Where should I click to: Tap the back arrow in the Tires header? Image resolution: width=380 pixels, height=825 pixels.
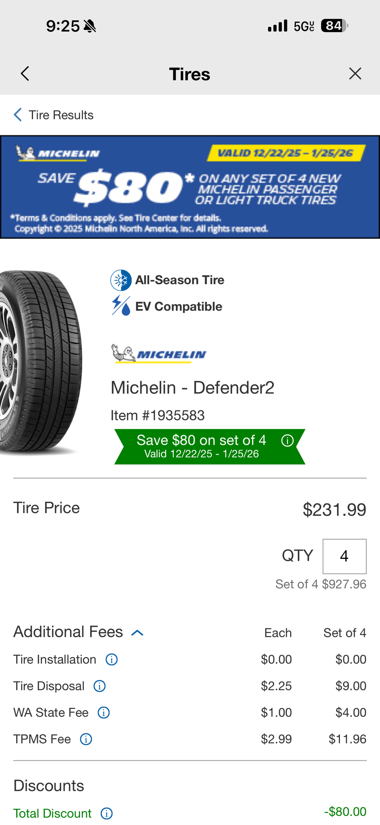tap(25, 74)
